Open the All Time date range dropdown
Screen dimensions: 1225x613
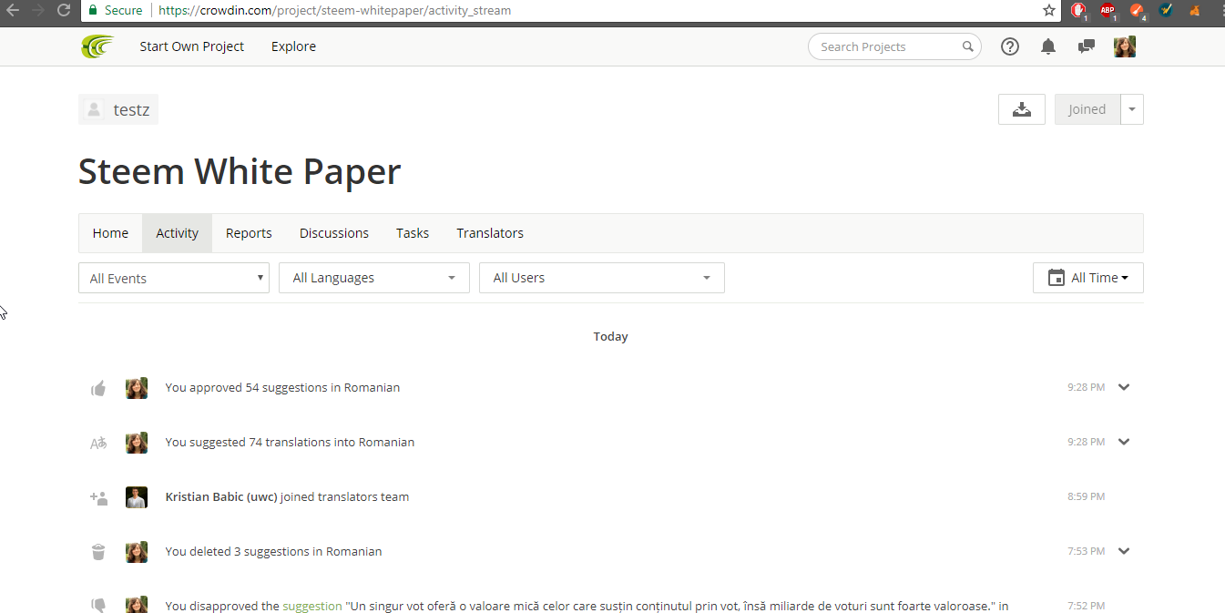pyautogui.click(x=1088, y=278)
